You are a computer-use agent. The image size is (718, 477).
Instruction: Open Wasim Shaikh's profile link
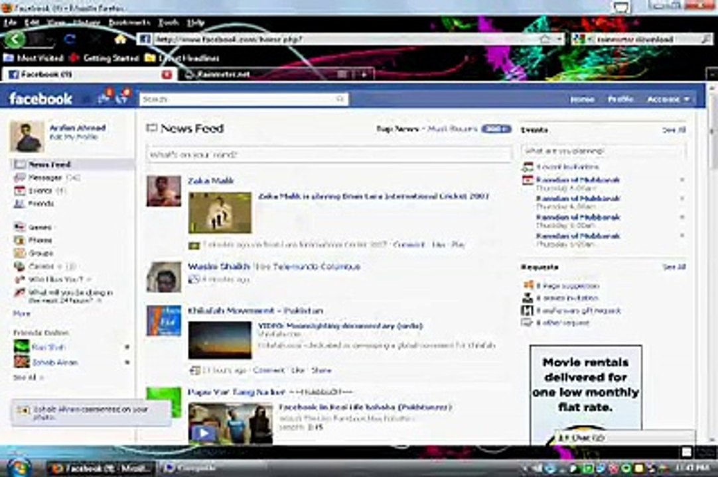(219, 266)
